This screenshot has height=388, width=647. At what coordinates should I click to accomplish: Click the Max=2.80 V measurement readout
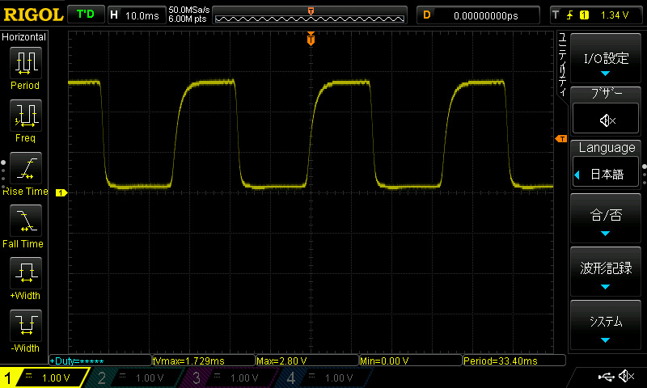307,361
